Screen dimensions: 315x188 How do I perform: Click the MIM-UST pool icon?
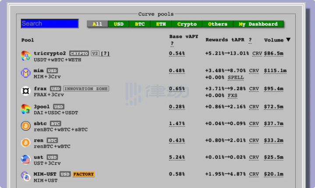pyautogui.click(x=26, y=177)
